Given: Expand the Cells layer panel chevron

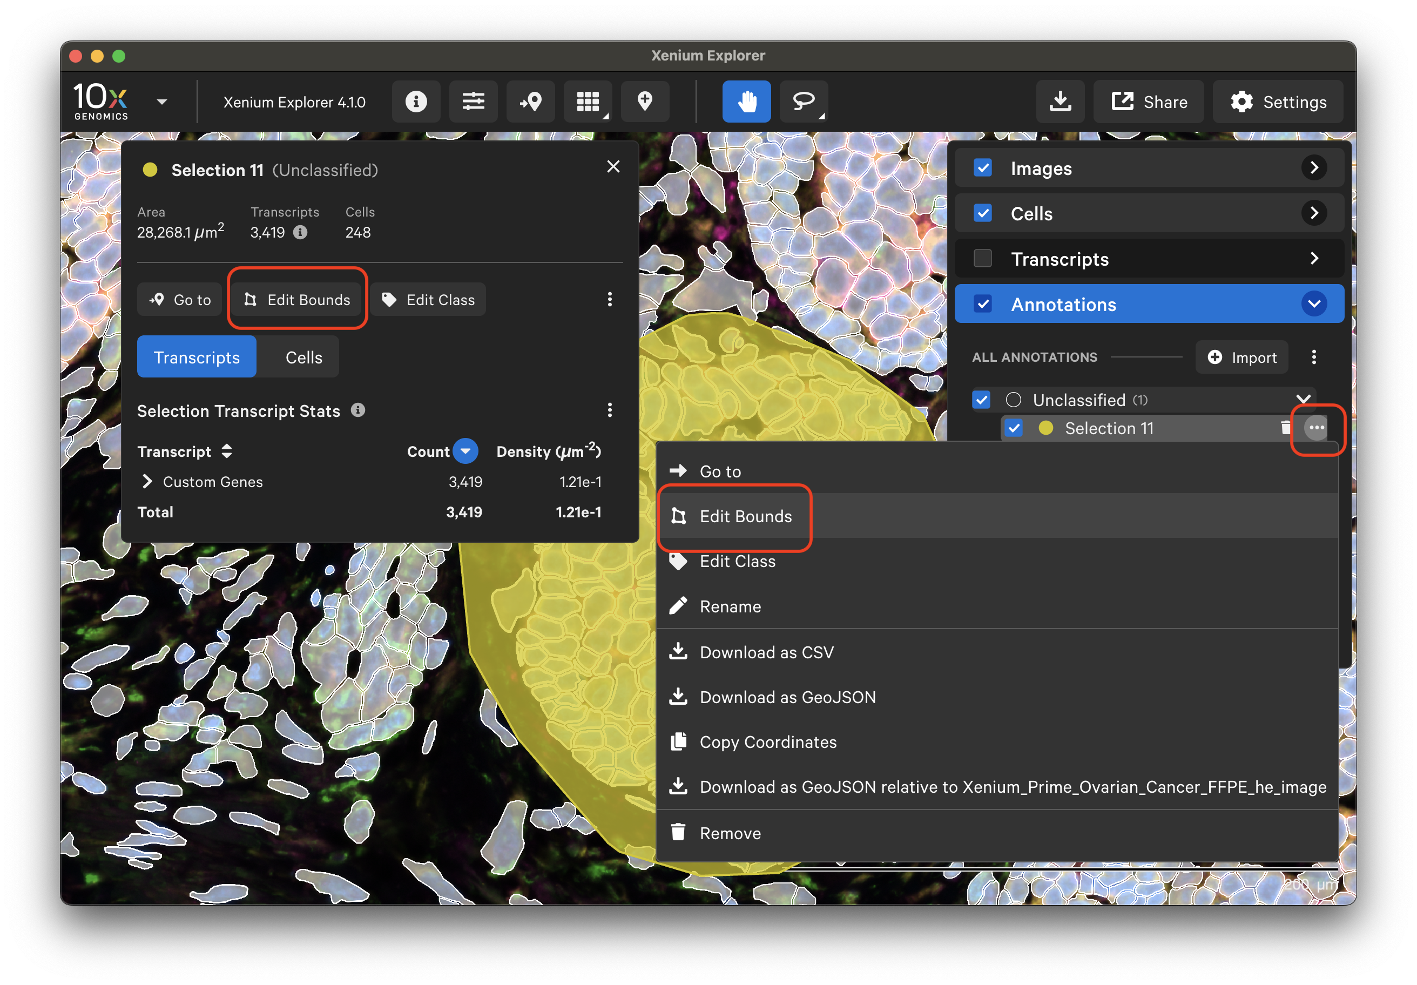Looking at the screenshot, I should [1314, 213].
